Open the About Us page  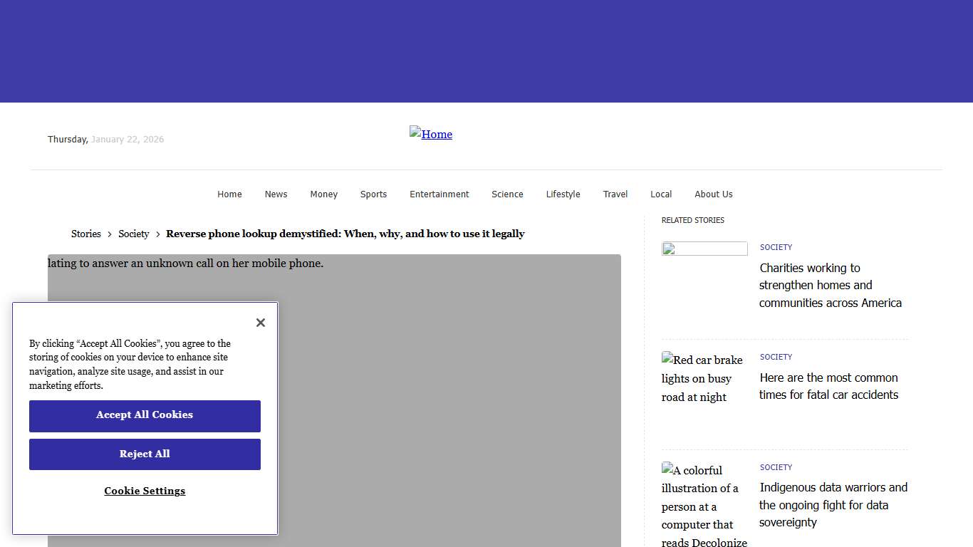[x=713, y=194]
